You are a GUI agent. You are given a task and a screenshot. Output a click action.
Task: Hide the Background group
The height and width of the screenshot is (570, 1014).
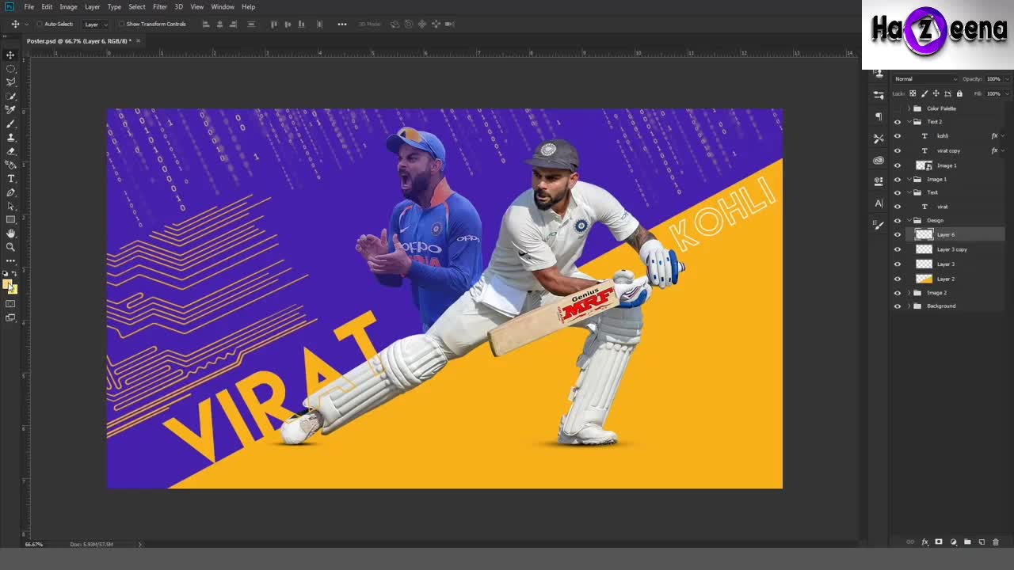(898, 306)
